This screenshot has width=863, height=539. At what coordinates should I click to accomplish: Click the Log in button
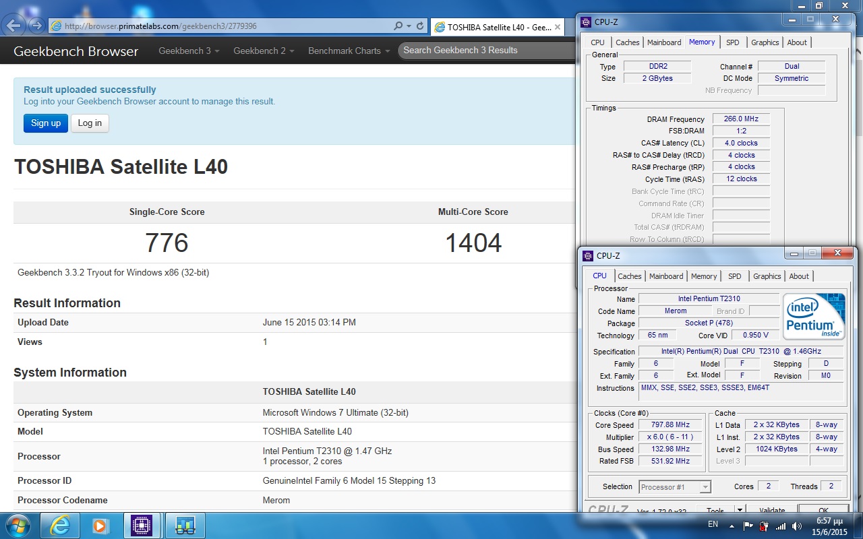[90, 123]
